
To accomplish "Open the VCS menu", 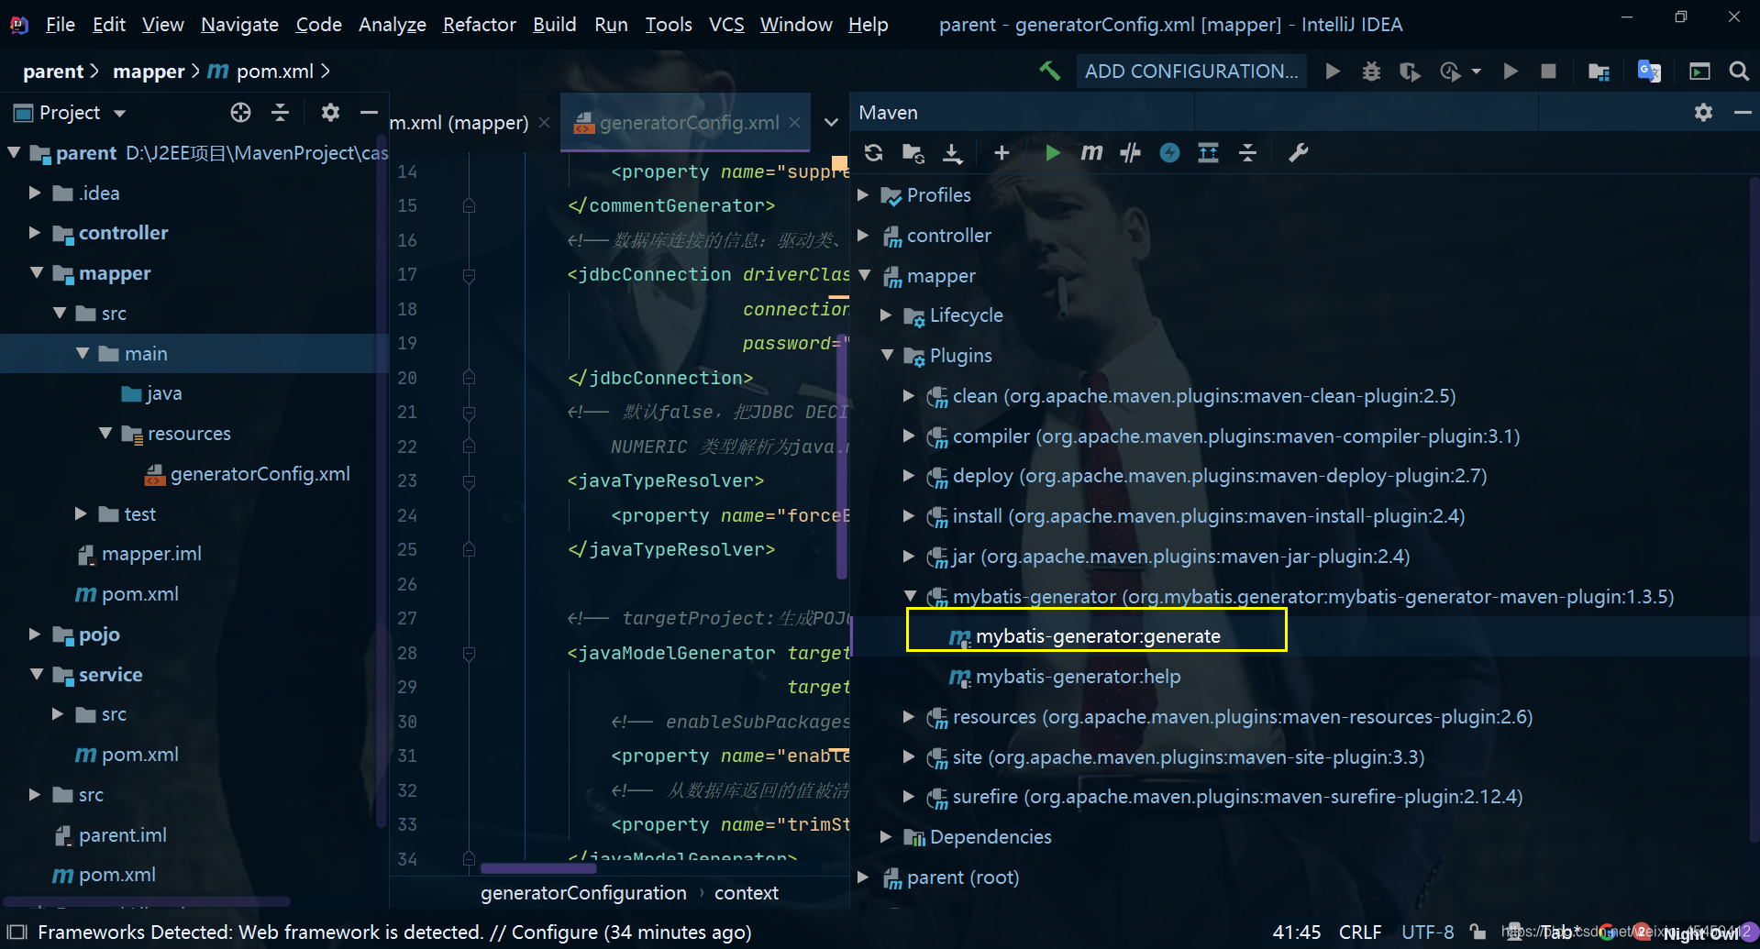I will [x=726, y=24].
